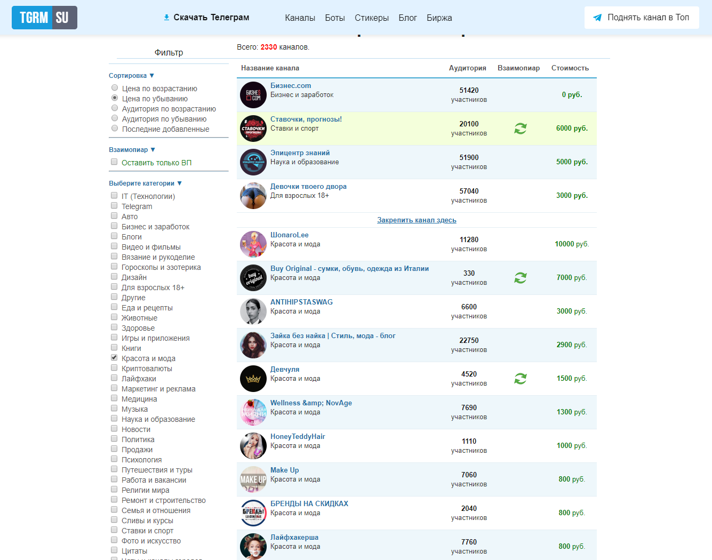The image size is (712, 560).
Task: Check the Путешествия и туры category
Action: (x=114, y=469)
